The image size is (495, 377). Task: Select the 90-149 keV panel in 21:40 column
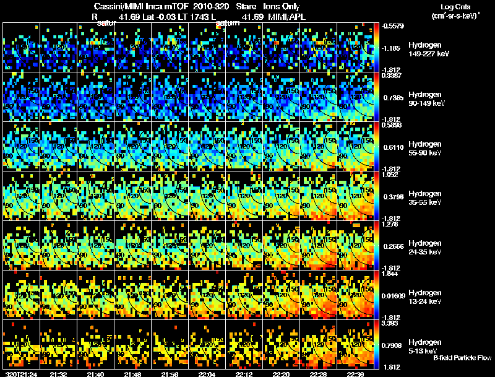click(x=96, y=97)
